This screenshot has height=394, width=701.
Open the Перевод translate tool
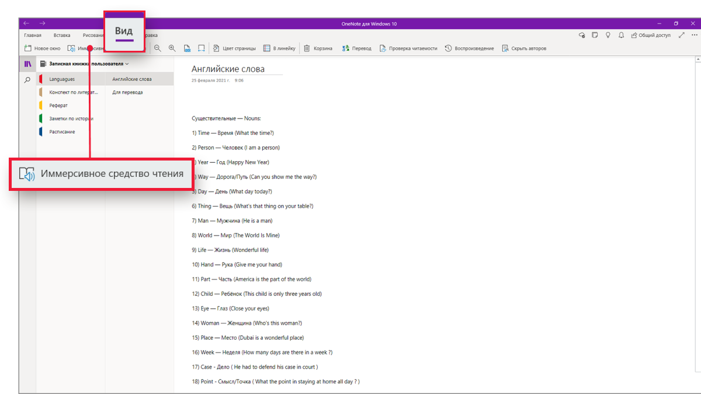[357, 48]
